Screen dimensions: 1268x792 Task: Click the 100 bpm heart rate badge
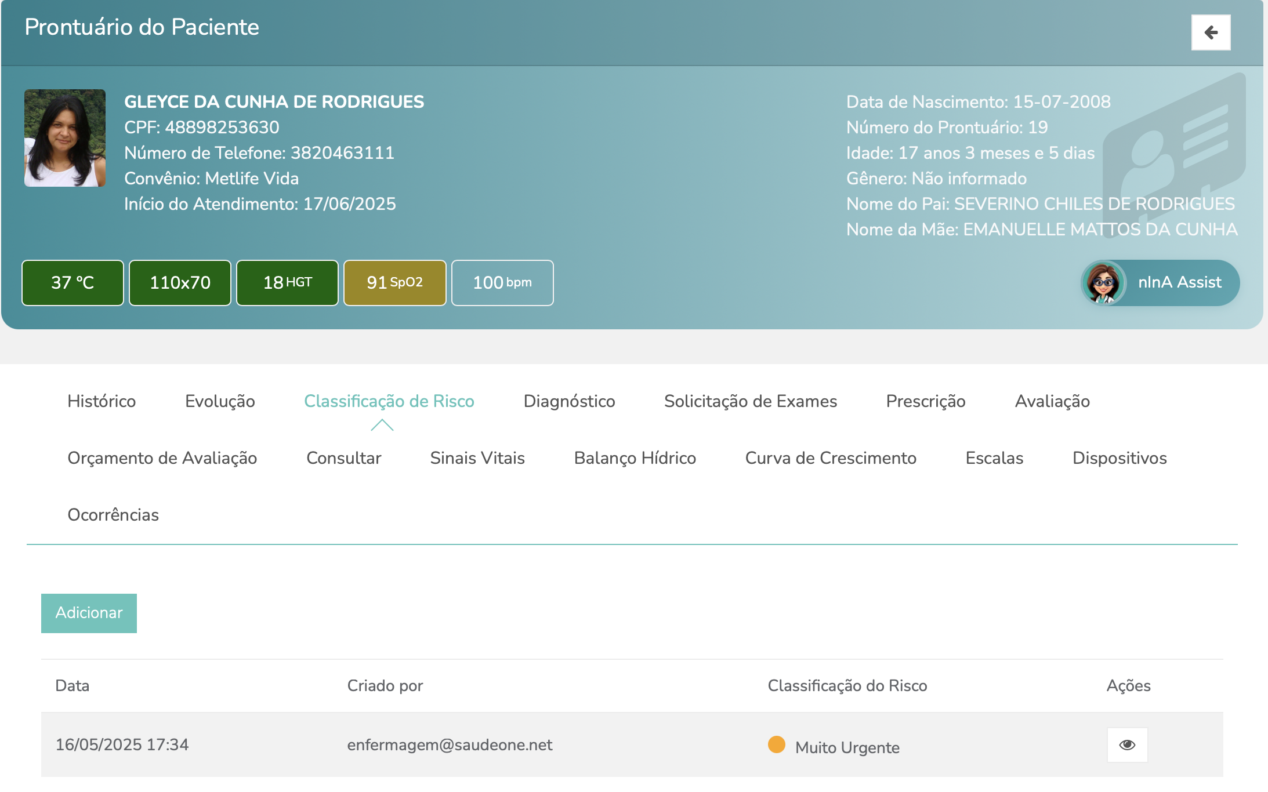pyautogui.click(x=502, y=282)
